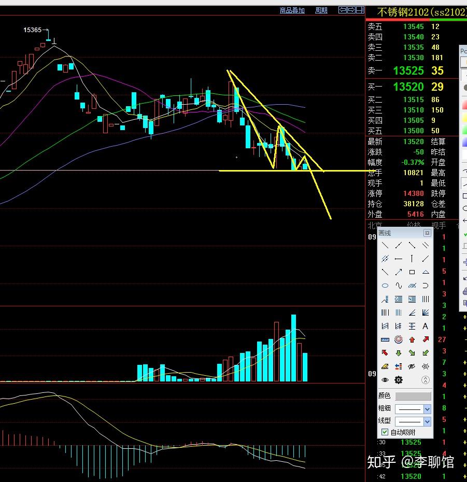Click the 不锈钢2102 contract title
Viewport: 467px width, 482px height.
[x=422, y=12]
